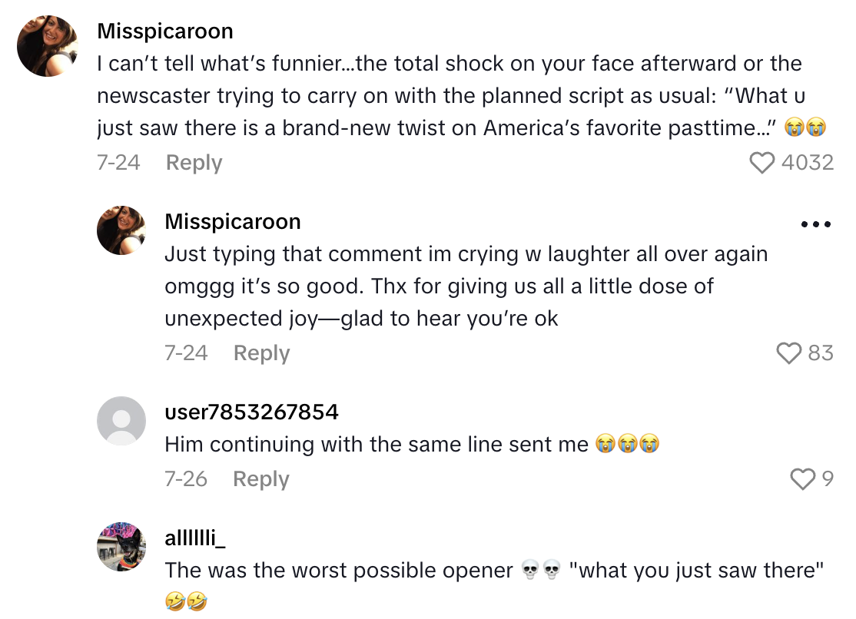Viewport: 856px width, 619px height.
Task: Visit user7853267854's profile via username
Action: click(251, 412)
